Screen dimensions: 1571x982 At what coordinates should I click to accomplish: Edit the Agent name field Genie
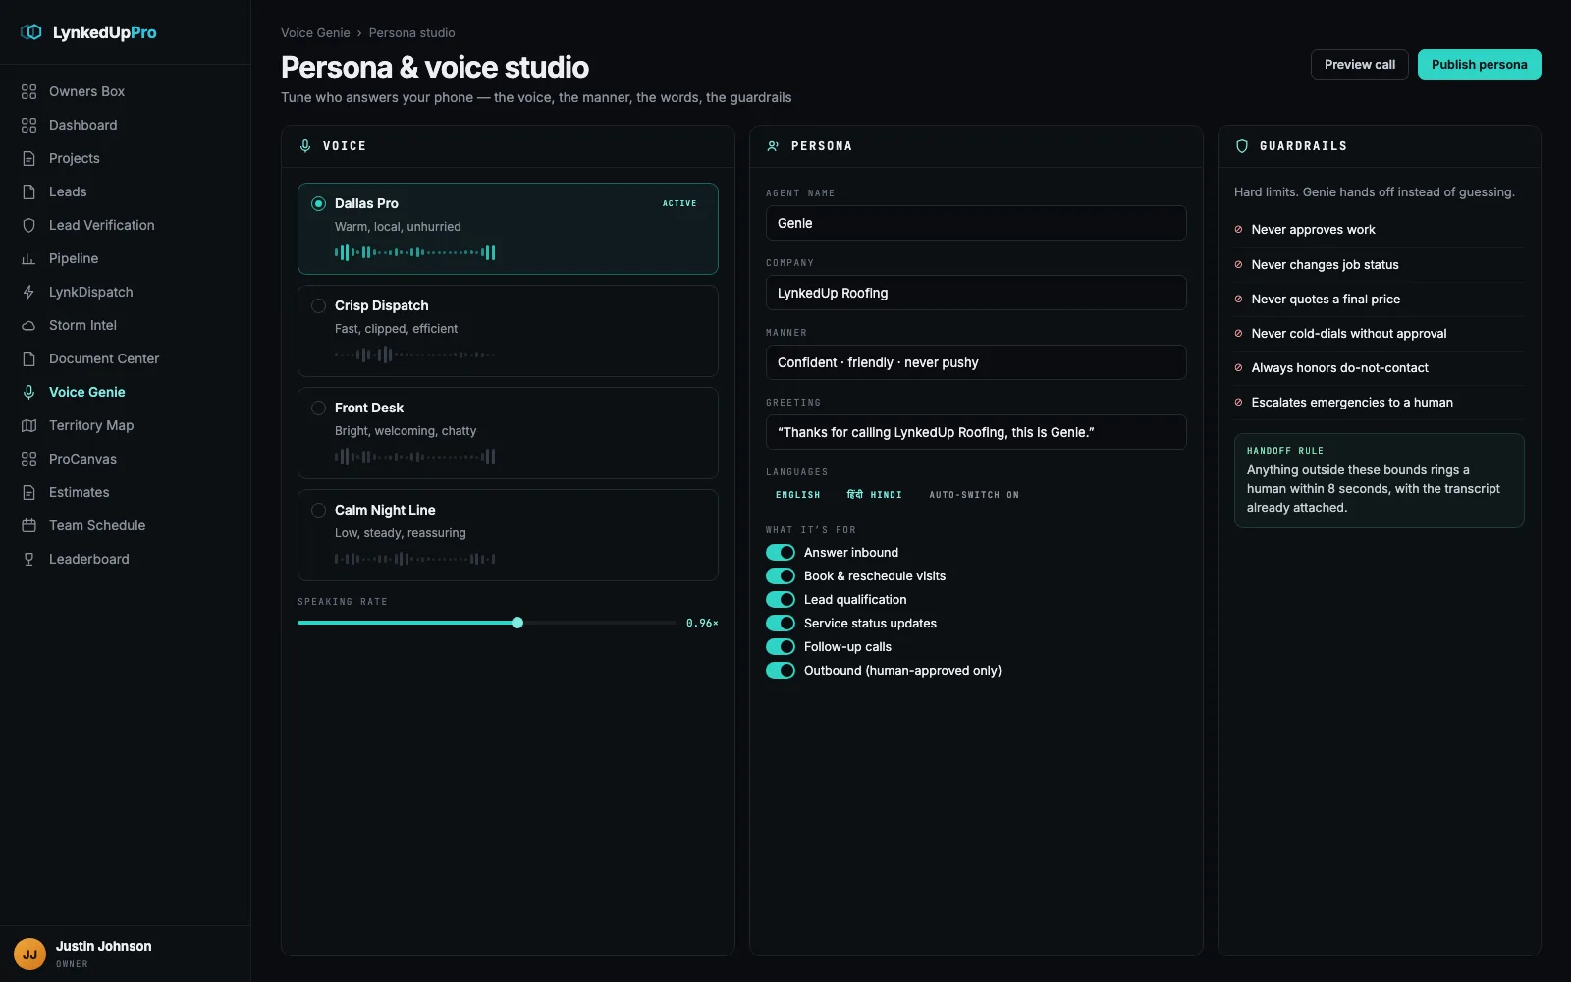tap(976, 223)
